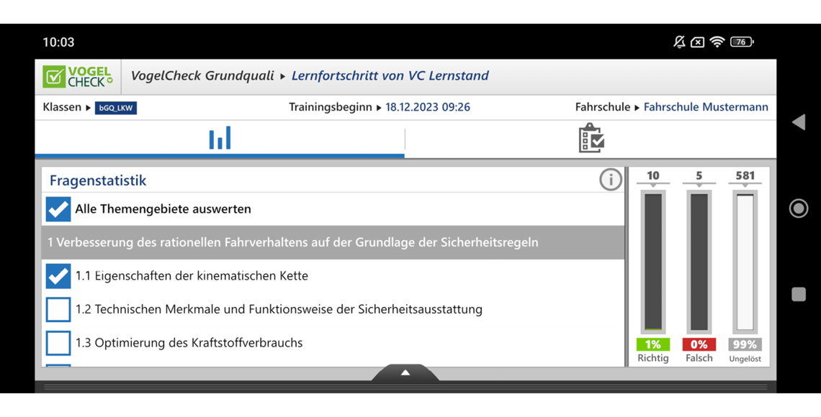Tap the muted notifications bell icon
Screen dimensions: 821x417
[x=679, y=42]
